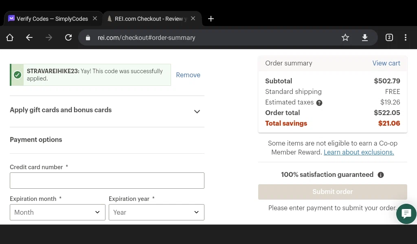Open the tab switcher showing 2 tabs
This screenshot has width=417, height=244.
click(x=389, y=37)
